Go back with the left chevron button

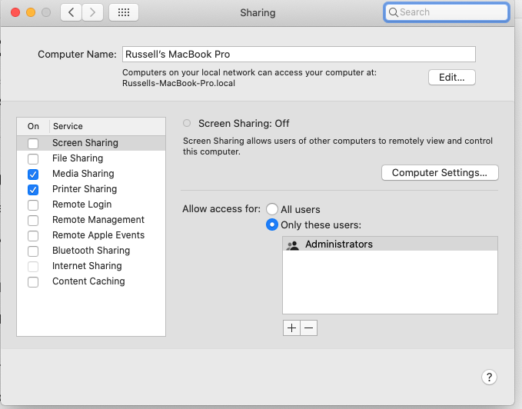[71, 12]
